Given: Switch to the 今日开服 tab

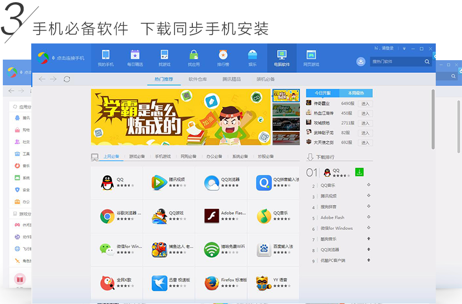Looking at the screenshot, I should click(x=323, y=93).
